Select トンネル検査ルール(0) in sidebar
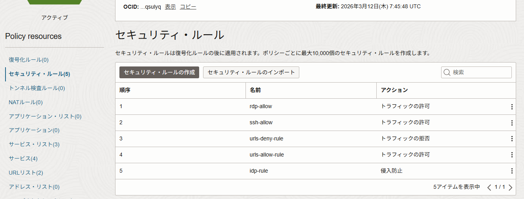 click(x=37, y=88)
